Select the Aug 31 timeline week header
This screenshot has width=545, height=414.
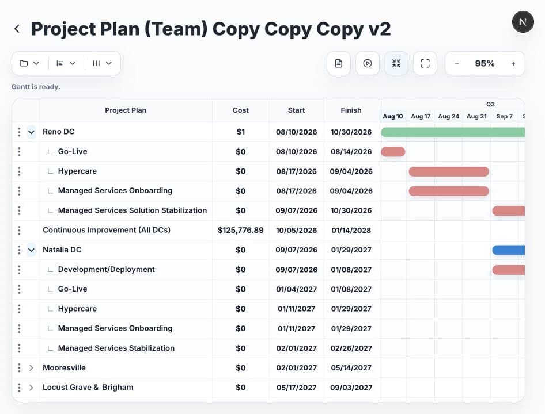(476, 116)
